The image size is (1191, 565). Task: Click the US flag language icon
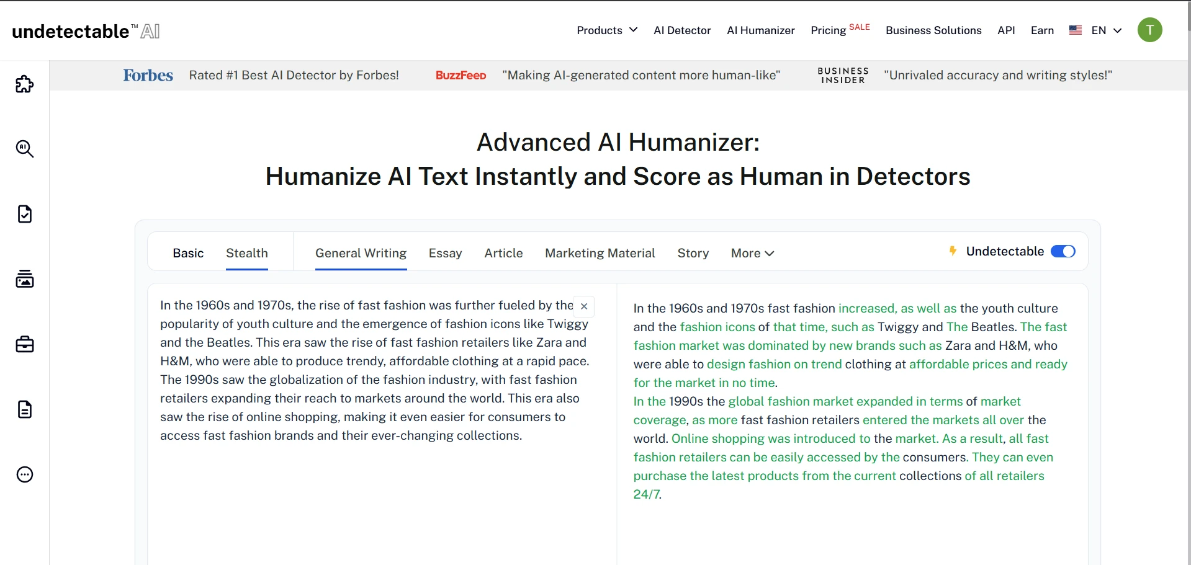tap(1076, 30)
